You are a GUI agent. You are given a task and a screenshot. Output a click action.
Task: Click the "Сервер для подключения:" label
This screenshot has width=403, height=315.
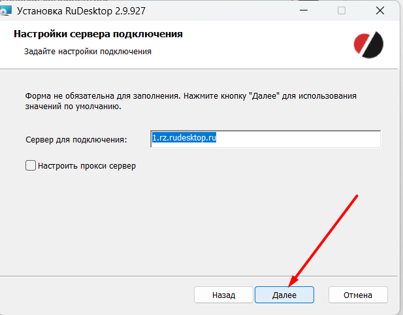click(x=76, y=140)
